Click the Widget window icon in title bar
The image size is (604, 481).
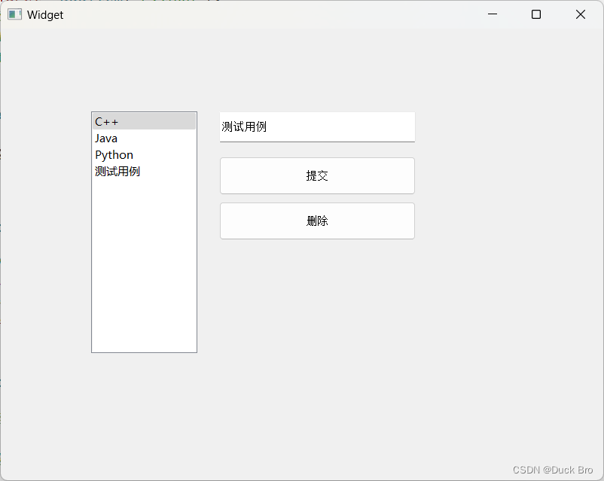pos(14,14)
